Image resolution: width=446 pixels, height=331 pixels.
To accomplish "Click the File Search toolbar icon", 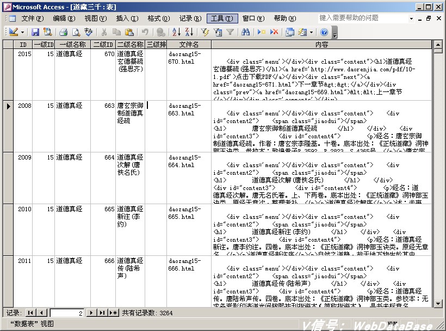I will (x=47, y=32).
